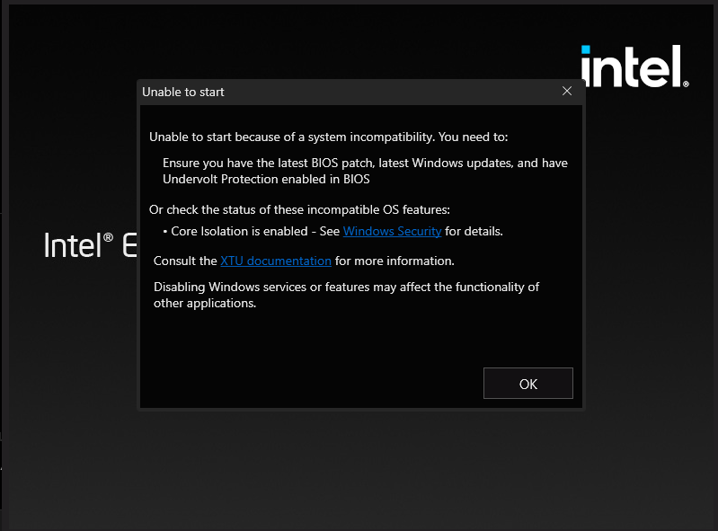Viewport: 718px width, 531px height.
Task: Click the OK button in the dialog
Action: click(x=527, y=384)
